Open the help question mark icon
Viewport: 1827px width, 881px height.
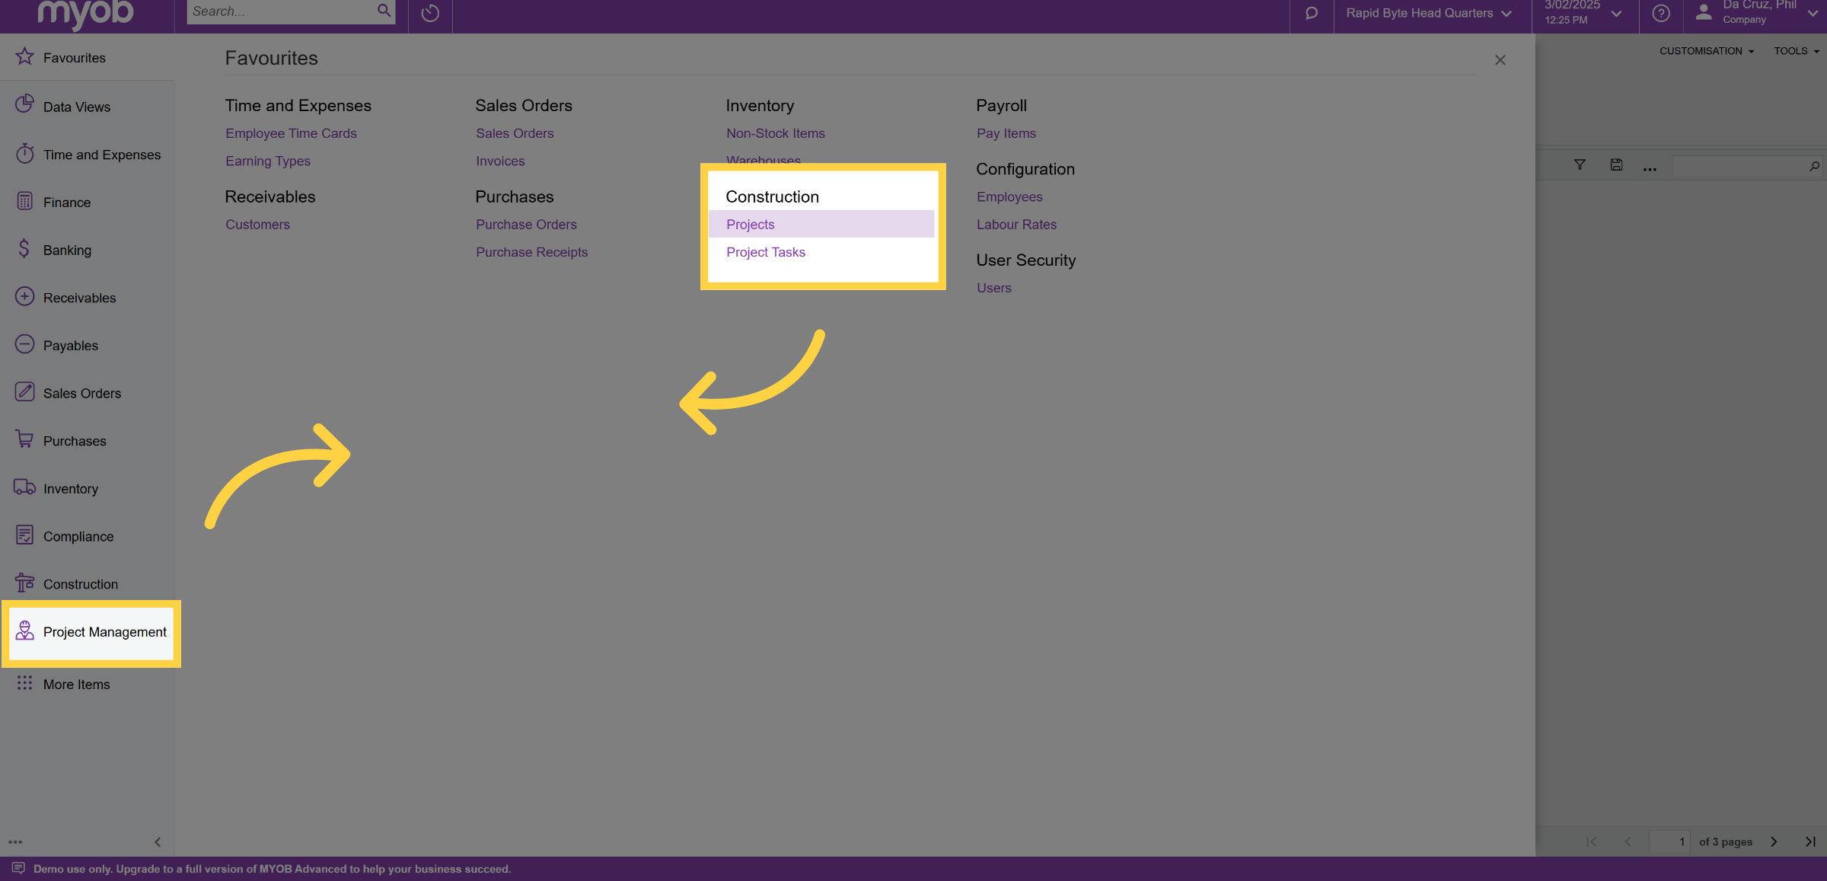coord(1661,13)
